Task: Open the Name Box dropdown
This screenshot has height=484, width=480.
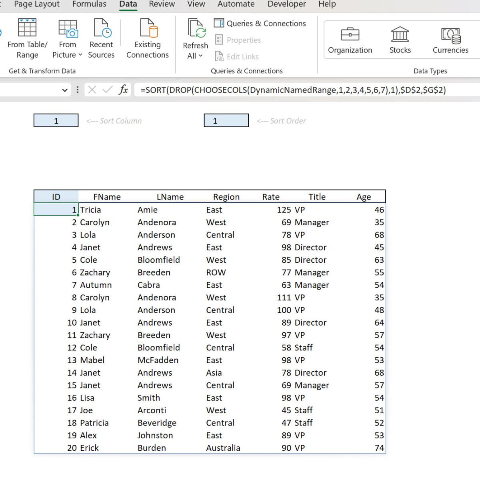Action: (65, 90)
